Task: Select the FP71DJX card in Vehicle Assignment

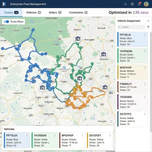Action: [x=133, y=39]
